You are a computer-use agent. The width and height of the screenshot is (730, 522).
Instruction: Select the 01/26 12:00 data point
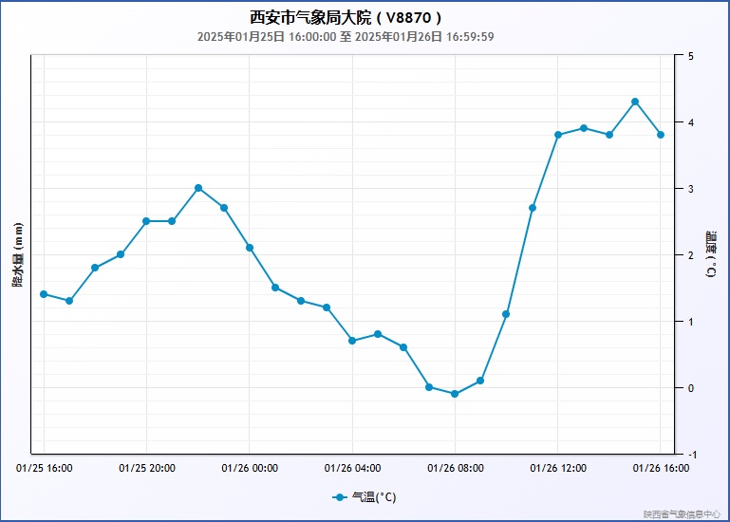tap(558, 135)
